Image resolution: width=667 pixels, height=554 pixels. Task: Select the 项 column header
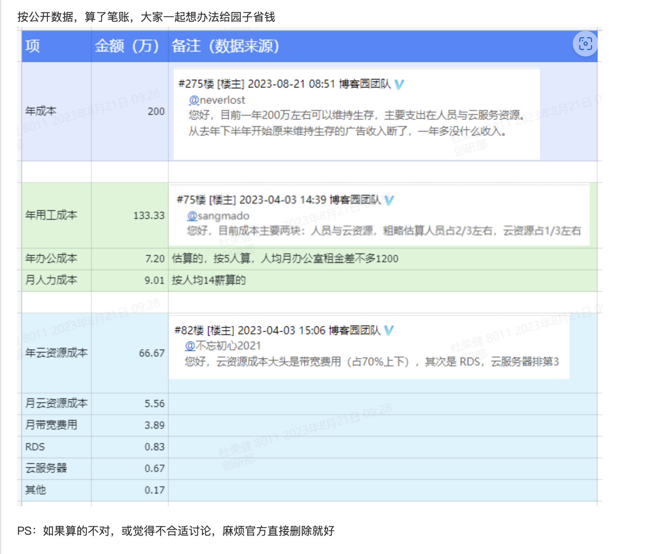click(x=33, y=46)
